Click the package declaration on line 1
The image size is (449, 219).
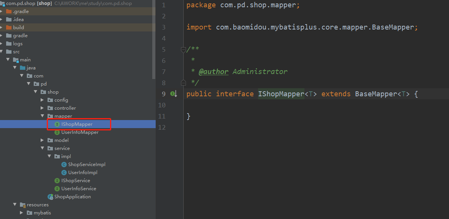click(x=243, y=5)
